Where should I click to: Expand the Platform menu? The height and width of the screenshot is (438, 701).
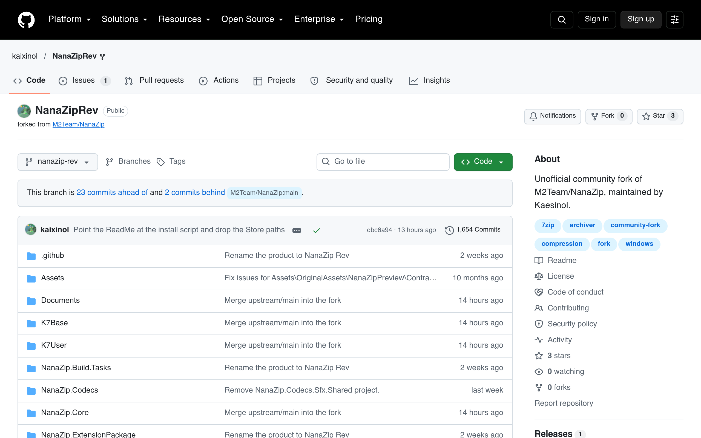[70, 19]
